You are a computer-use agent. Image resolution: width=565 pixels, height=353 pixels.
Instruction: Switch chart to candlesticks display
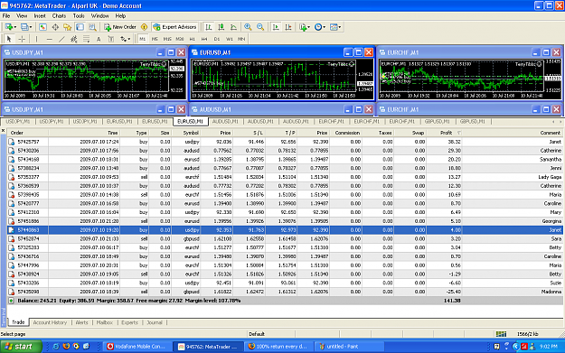click(221, 27)
